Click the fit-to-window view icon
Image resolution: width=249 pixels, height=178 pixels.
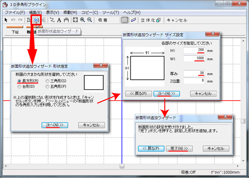[x=75, y=20]
